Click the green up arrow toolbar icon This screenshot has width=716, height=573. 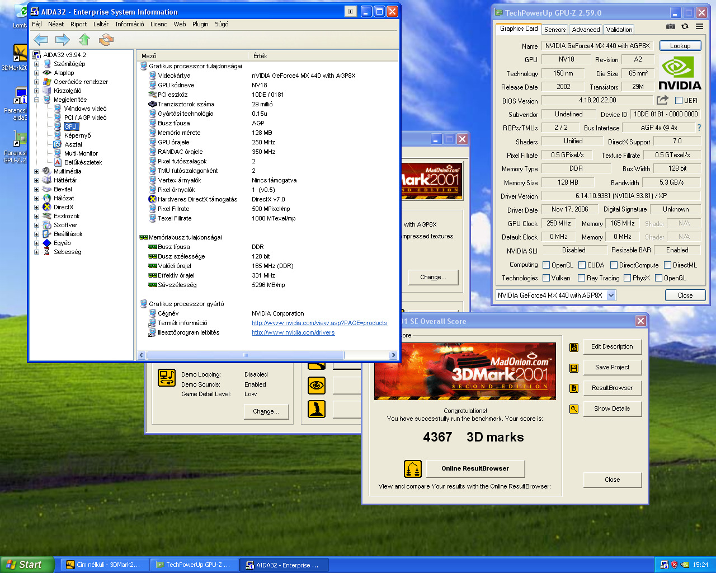[84, 39]
